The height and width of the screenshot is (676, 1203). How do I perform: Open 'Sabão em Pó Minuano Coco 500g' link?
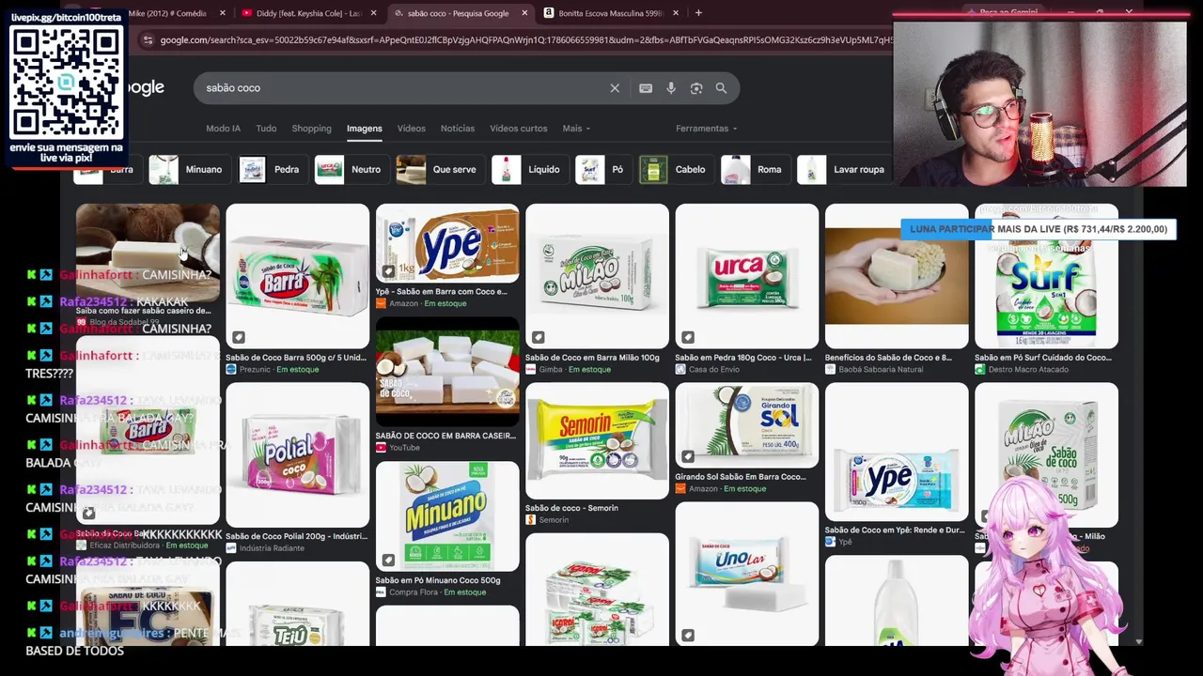pyautogui.click(x=438, y=580)
